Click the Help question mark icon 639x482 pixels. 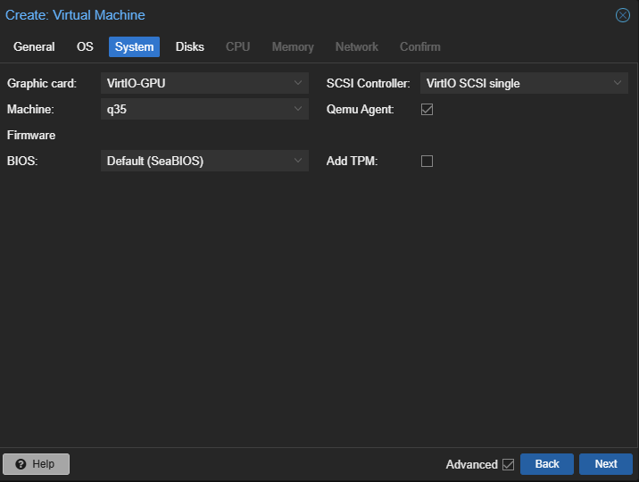[21, 464]
